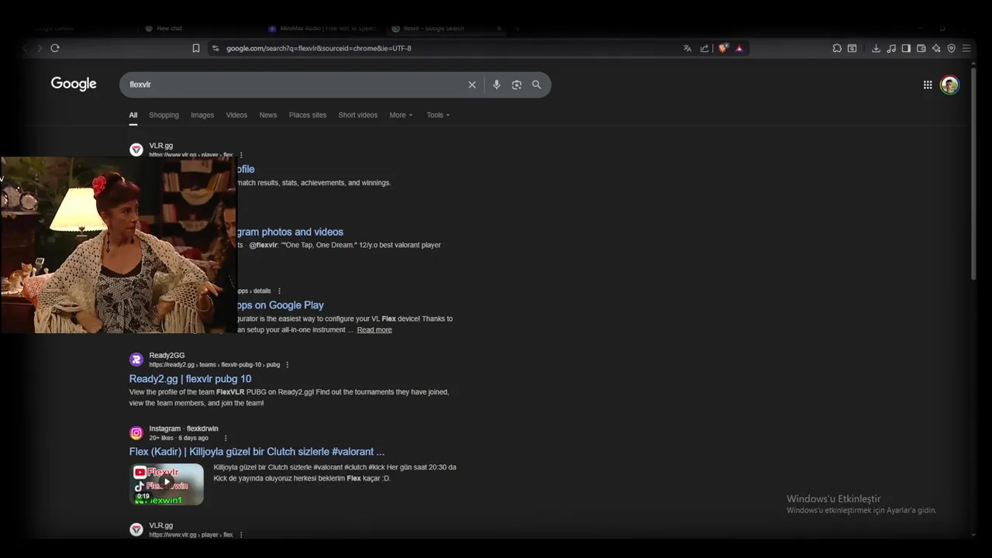Clear the search box with the X icon

tap(472, 84)
